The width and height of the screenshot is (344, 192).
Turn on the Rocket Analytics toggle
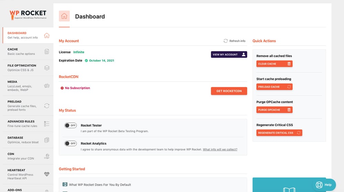(x=71, y=143)
